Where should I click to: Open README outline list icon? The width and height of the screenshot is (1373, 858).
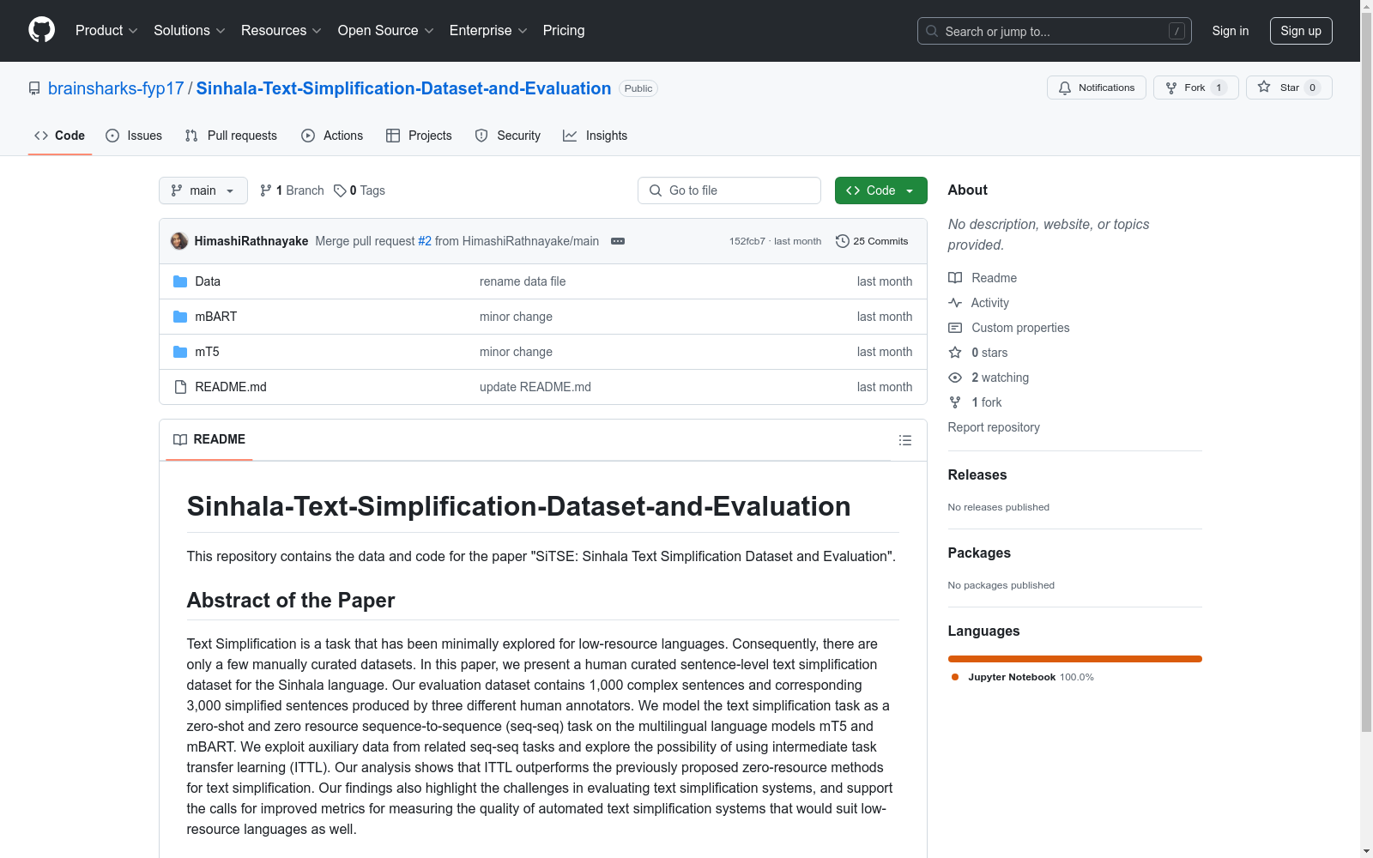tap(904, 440)
